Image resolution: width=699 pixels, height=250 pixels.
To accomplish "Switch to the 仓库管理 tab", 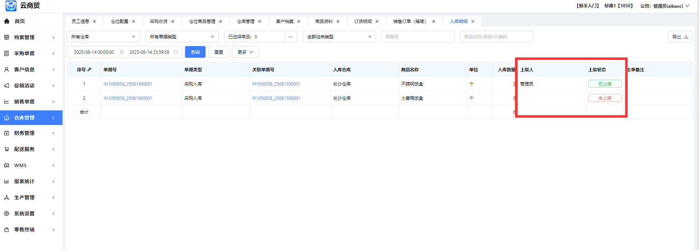I will tap(245, 22).
